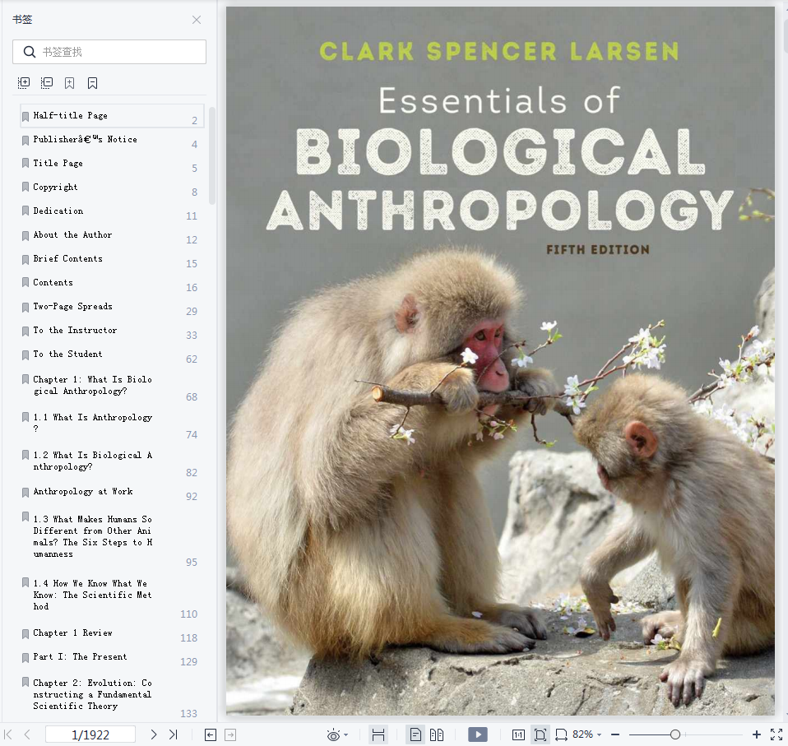Jump to the last page
788x746 pixels.
(x=174, y=734)
